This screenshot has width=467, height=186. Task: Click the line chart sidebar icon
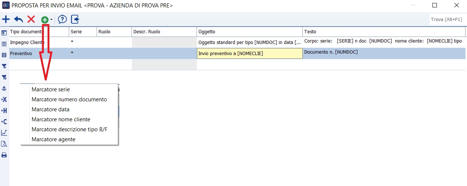(x=4, y=133)
